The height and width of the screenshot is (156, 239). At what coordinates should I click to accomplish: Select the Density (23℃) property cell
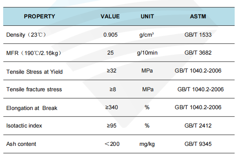[26, 35]
